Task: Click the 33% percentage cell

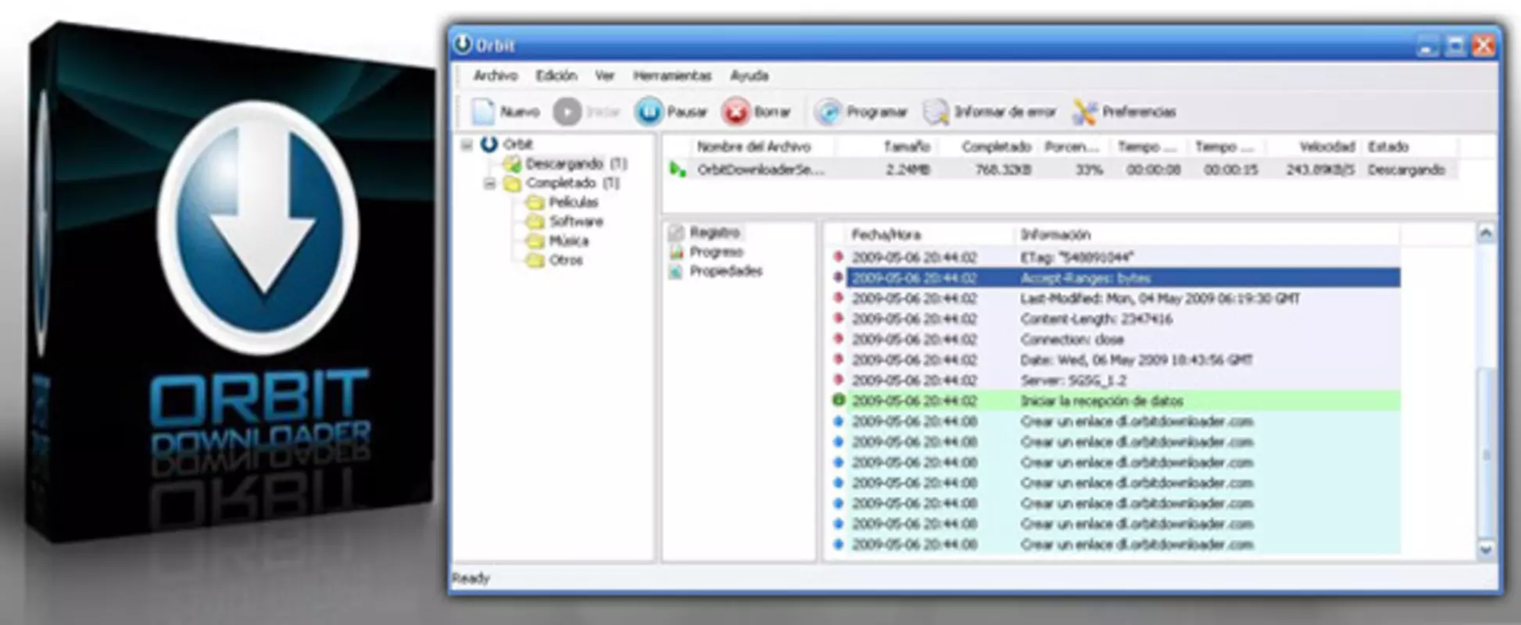Action: click(1089, 170)
